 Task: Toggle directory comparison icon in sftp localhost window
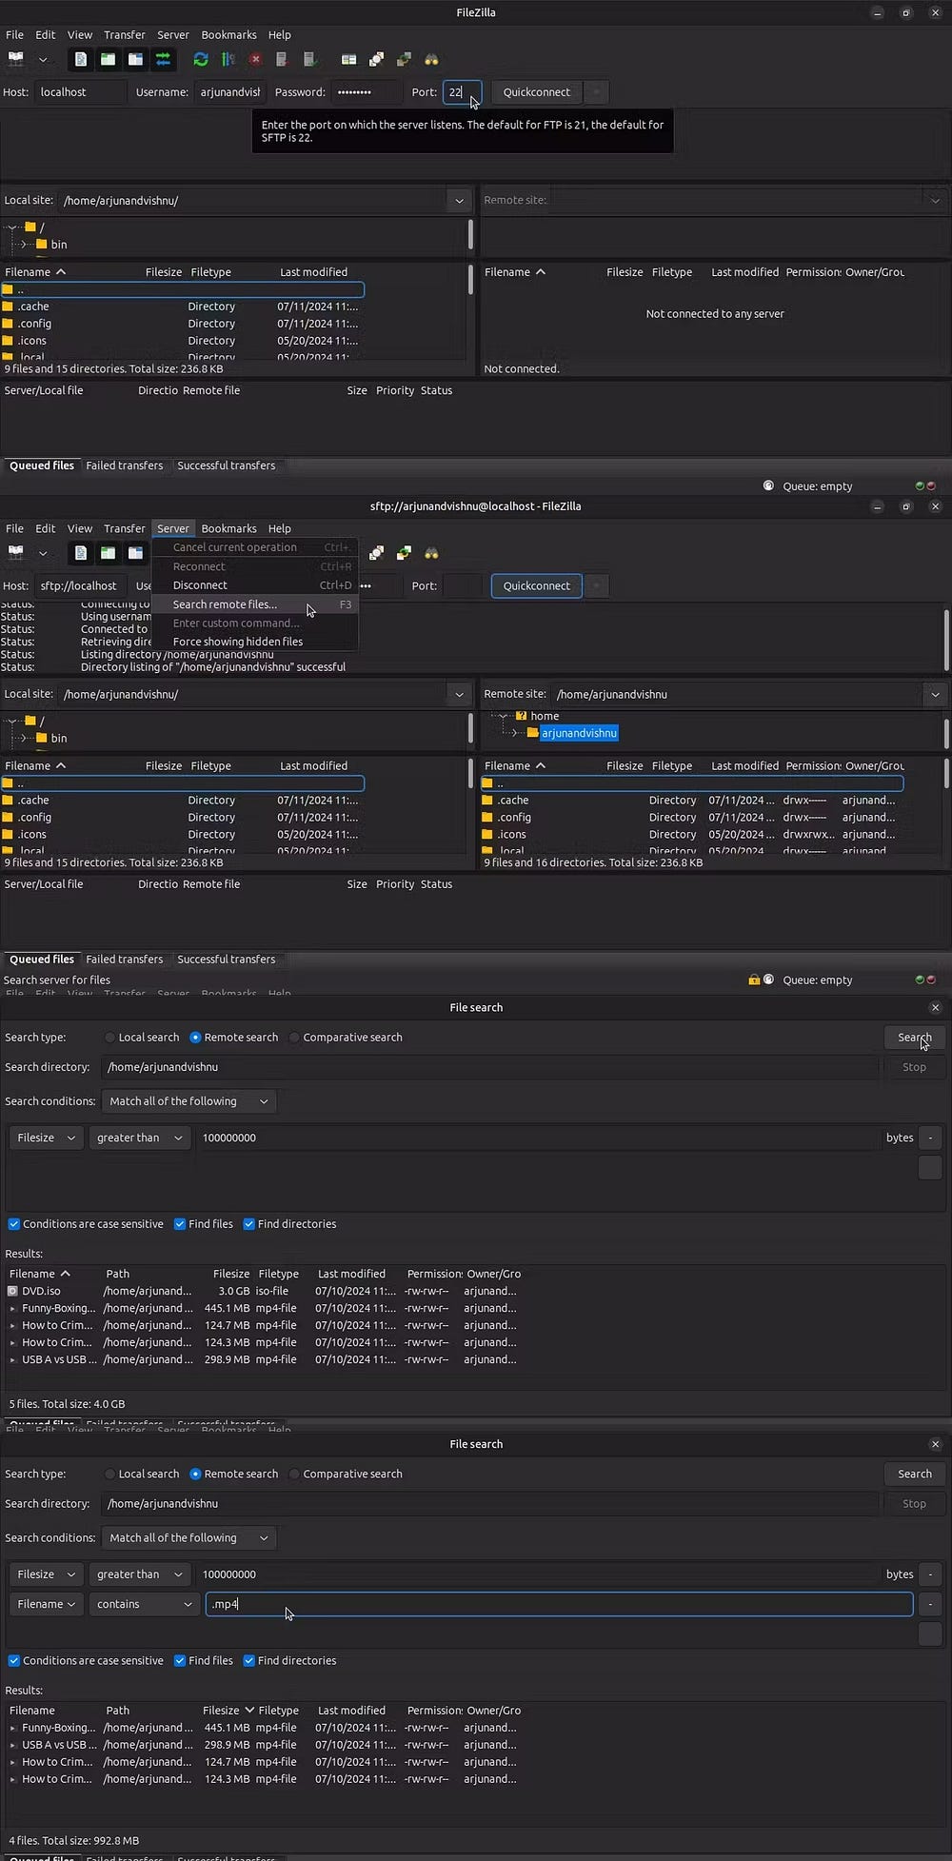pos(377,553)
